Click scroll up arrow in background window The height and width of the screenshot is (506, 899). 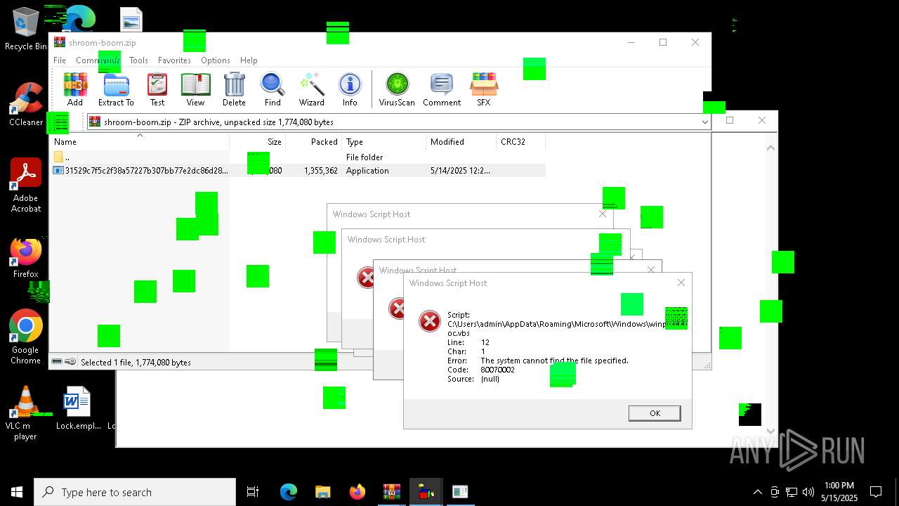coord(770,148)
